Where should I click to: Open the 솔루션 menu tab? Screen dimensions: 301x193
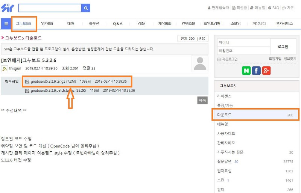click(94, 24)
